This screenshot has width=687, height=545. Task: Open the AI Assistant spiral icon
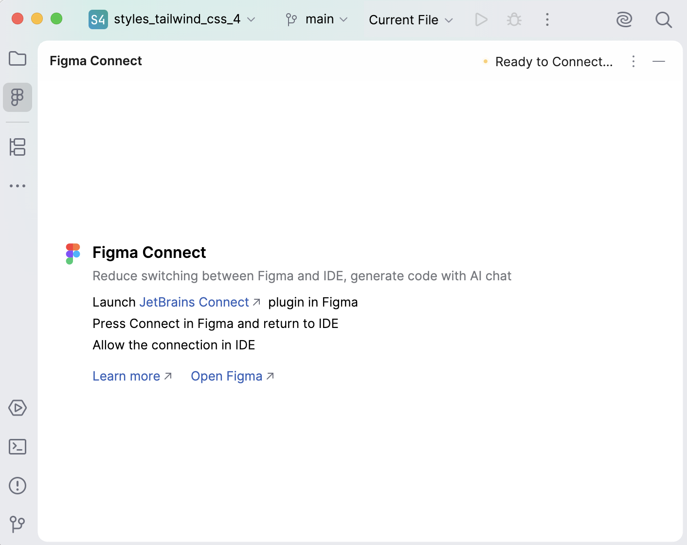624,19
